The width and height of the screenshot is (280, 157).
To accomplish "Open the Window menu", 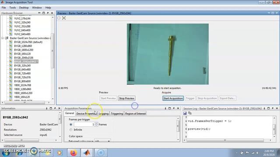I will [37, 8].
